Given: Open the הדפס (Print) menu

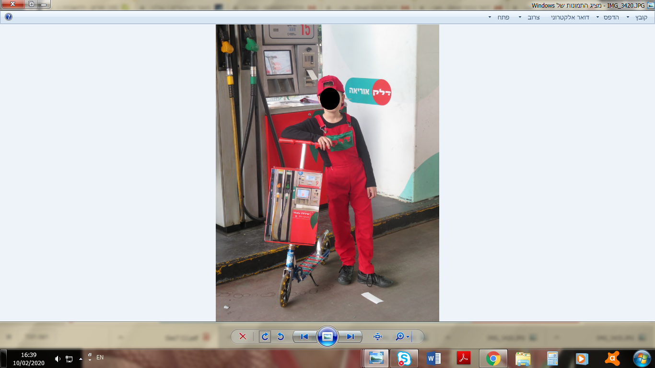Looking at the screenshot, I should click(x=607, y=17).
